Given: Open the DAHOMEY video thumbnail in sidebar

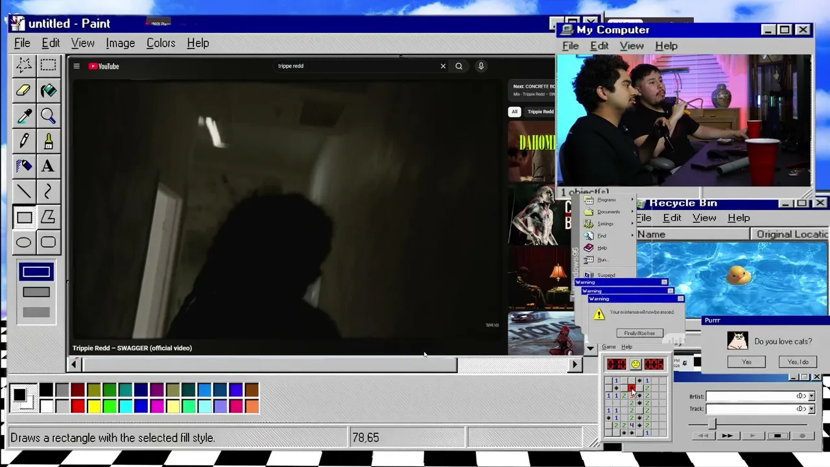Looking at the screenshot, I should point(532,152).
